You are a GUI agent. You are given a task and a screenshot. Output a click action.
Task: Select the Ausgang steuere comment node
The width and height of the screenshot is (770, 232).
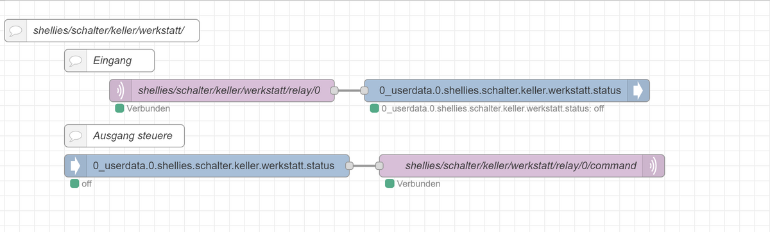(x=124, y=136)
